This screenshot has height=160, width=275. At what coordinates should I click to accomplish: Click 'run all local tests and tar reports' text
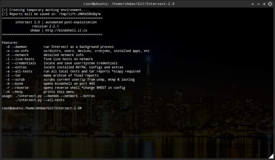tap(77, 71)
